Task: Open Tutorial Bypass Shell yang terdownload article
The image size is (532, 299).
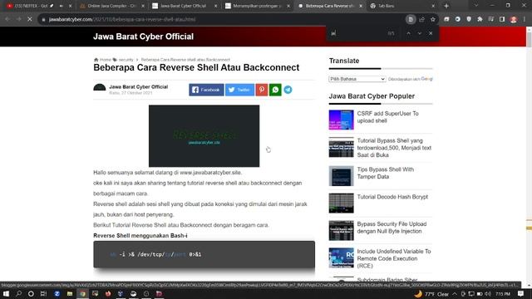Action: (x=394, y=148)
